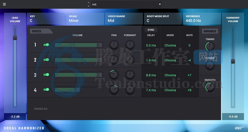This screenshot has height=132, width=248.
Task: Open the Root Mode Split selector
Action: [x=163, y=19]
